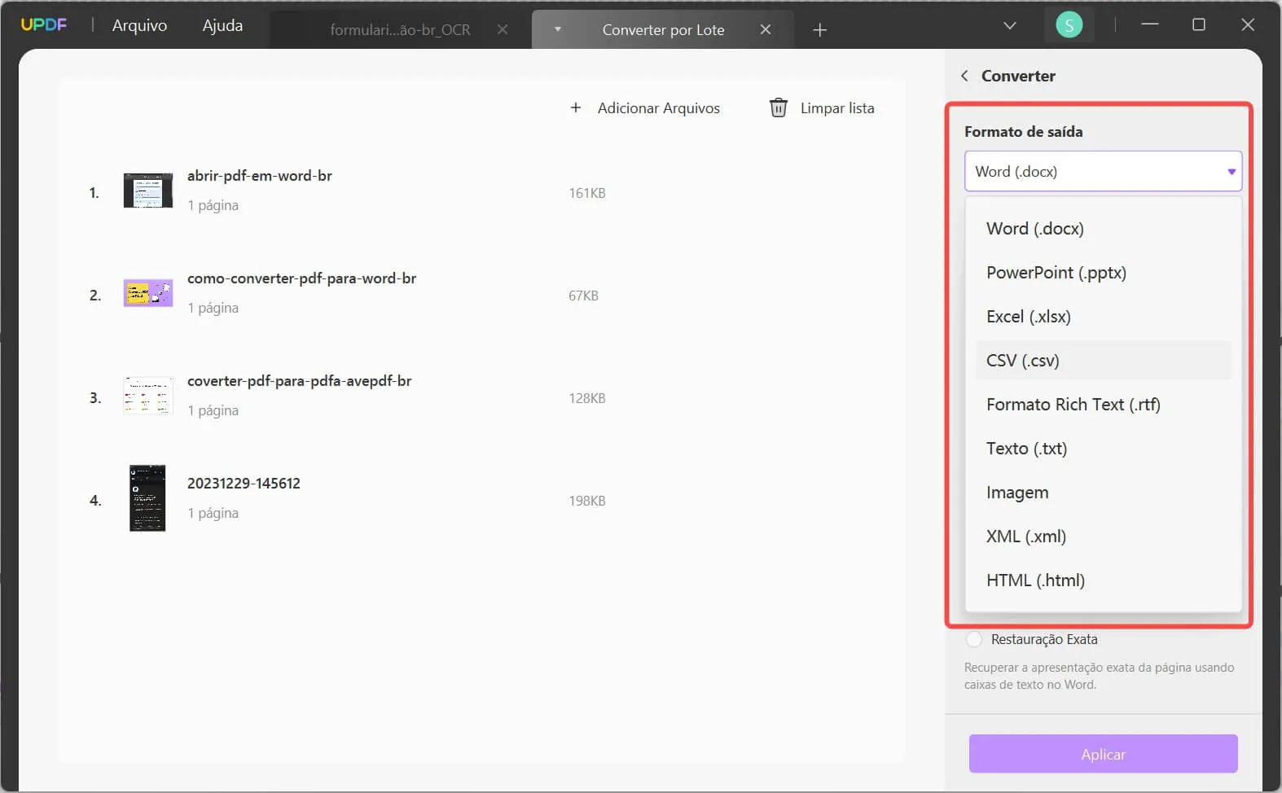The image size is (1282, 793).
Task: Click file name abrir-pdf-em-word-br
Action: click(259, 175)
